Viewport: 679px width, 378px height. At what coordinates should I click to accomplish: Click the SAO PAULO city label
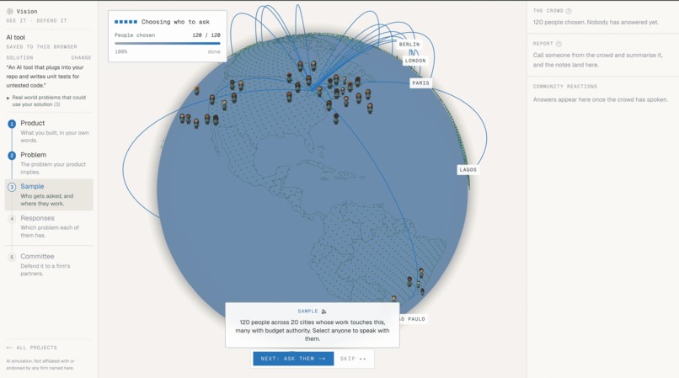[x=413, y=319]
